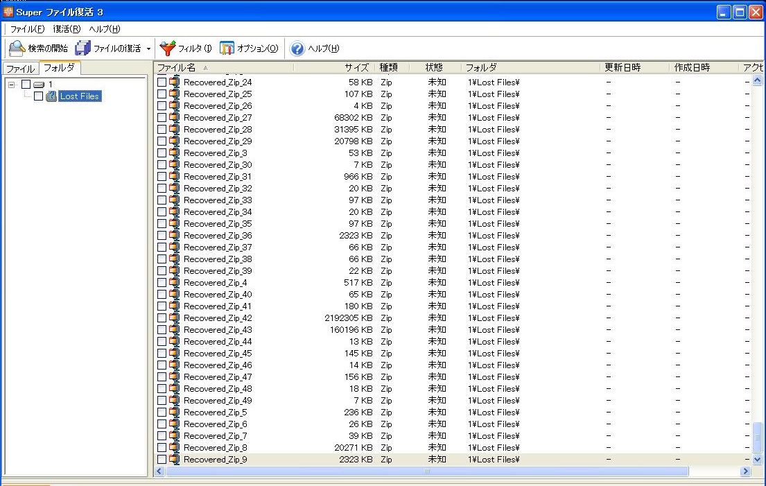
Task: Switch to the ファイル tab
Action: click(20, 69)
